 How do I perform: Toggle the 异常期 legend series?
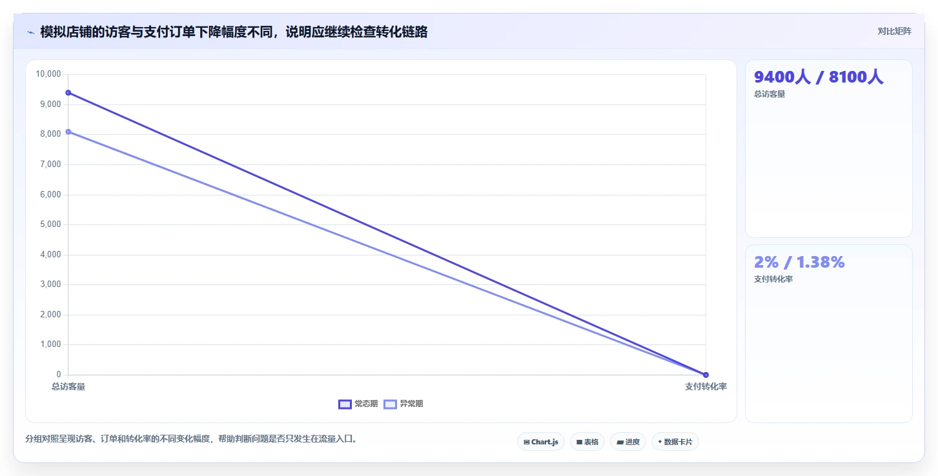coord(403,404)
